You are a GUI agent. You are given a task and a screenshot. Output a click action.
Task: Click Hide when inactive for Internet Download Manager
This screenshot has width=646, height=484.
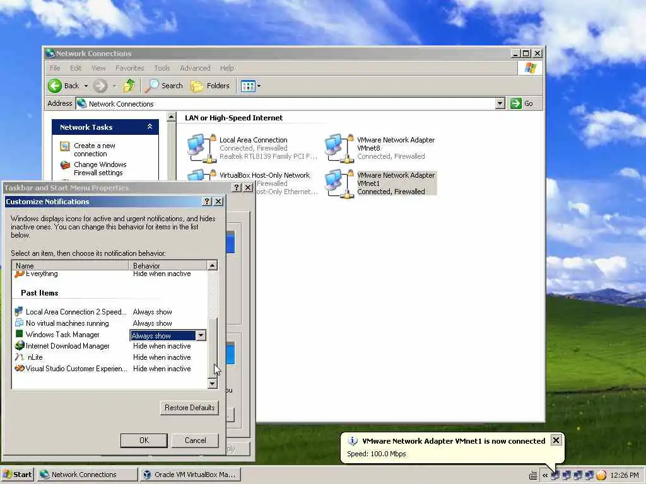pos(162,346)
